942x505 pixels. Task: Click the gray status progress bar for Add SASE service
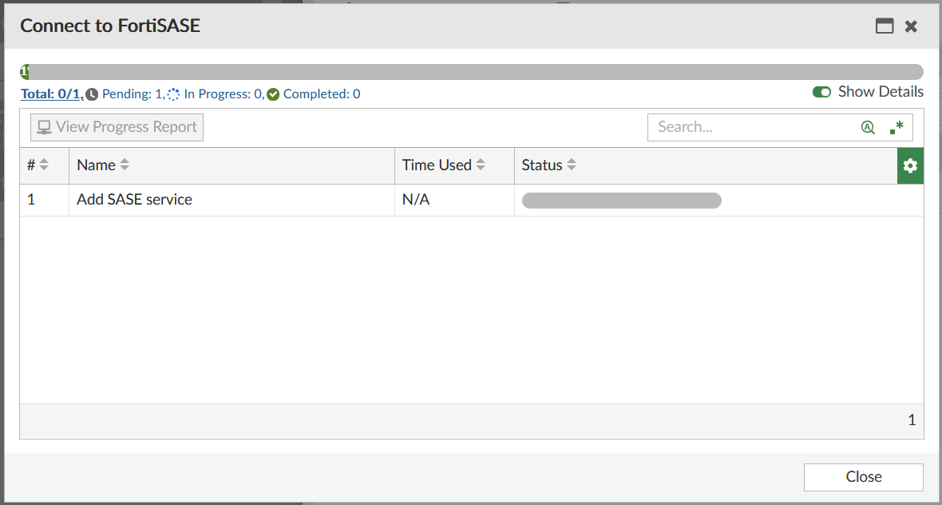click(x=621, y=200)
